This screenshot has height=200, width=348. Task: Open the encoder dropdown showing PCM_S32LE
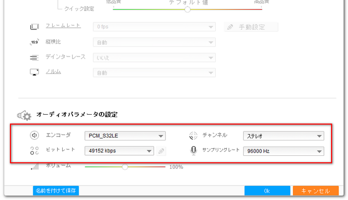point(125,136)
